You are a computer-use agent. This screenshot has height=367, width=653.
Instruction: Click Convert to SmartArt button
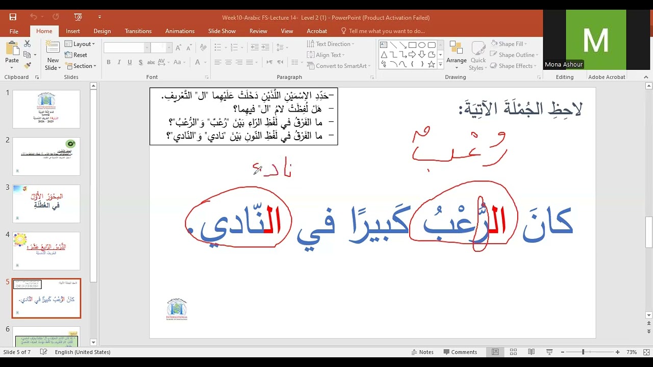point(339,66)
